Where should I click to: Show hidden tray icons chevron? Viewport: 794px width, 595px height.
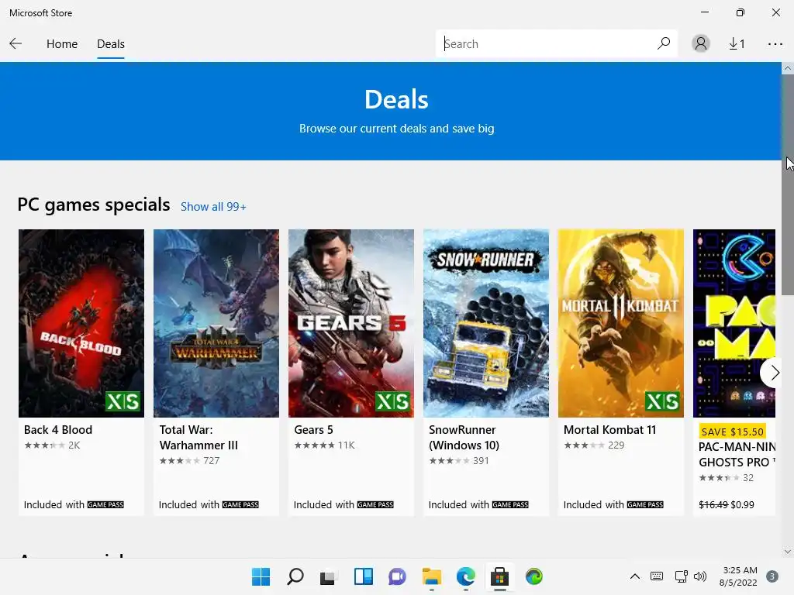634,576
